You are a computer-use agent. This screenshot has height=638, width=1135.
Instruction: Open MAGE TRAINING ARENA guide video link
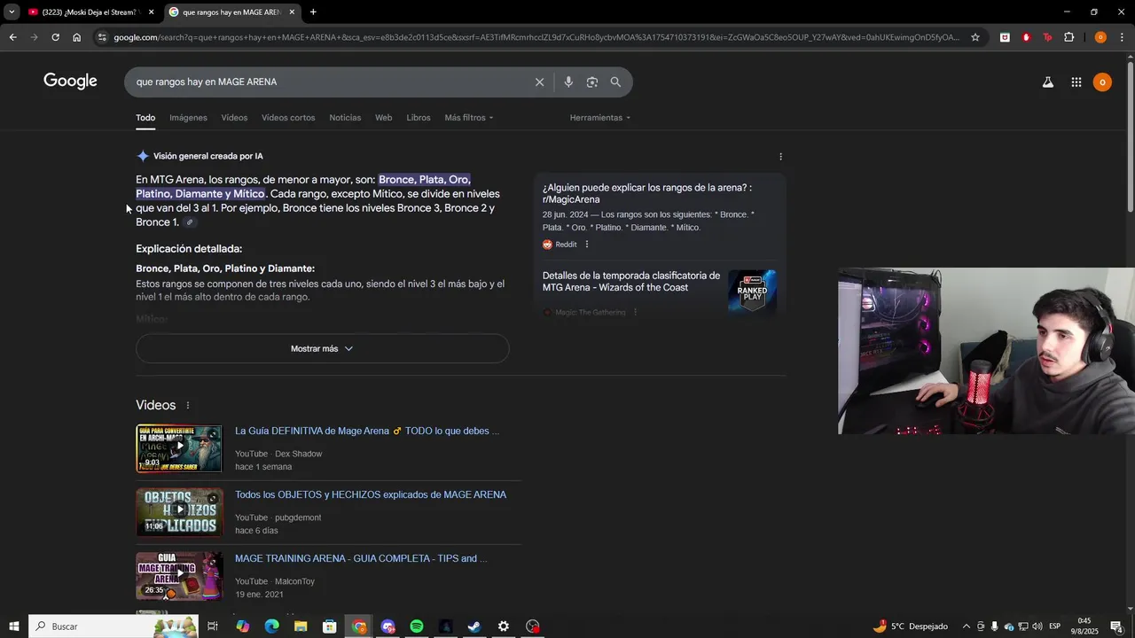click(361, 558)
